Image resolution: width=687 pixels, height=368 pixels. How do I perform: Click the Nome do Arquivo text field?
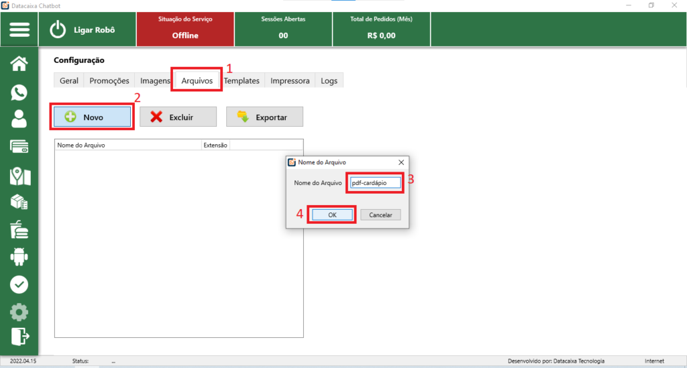(375, 182)
